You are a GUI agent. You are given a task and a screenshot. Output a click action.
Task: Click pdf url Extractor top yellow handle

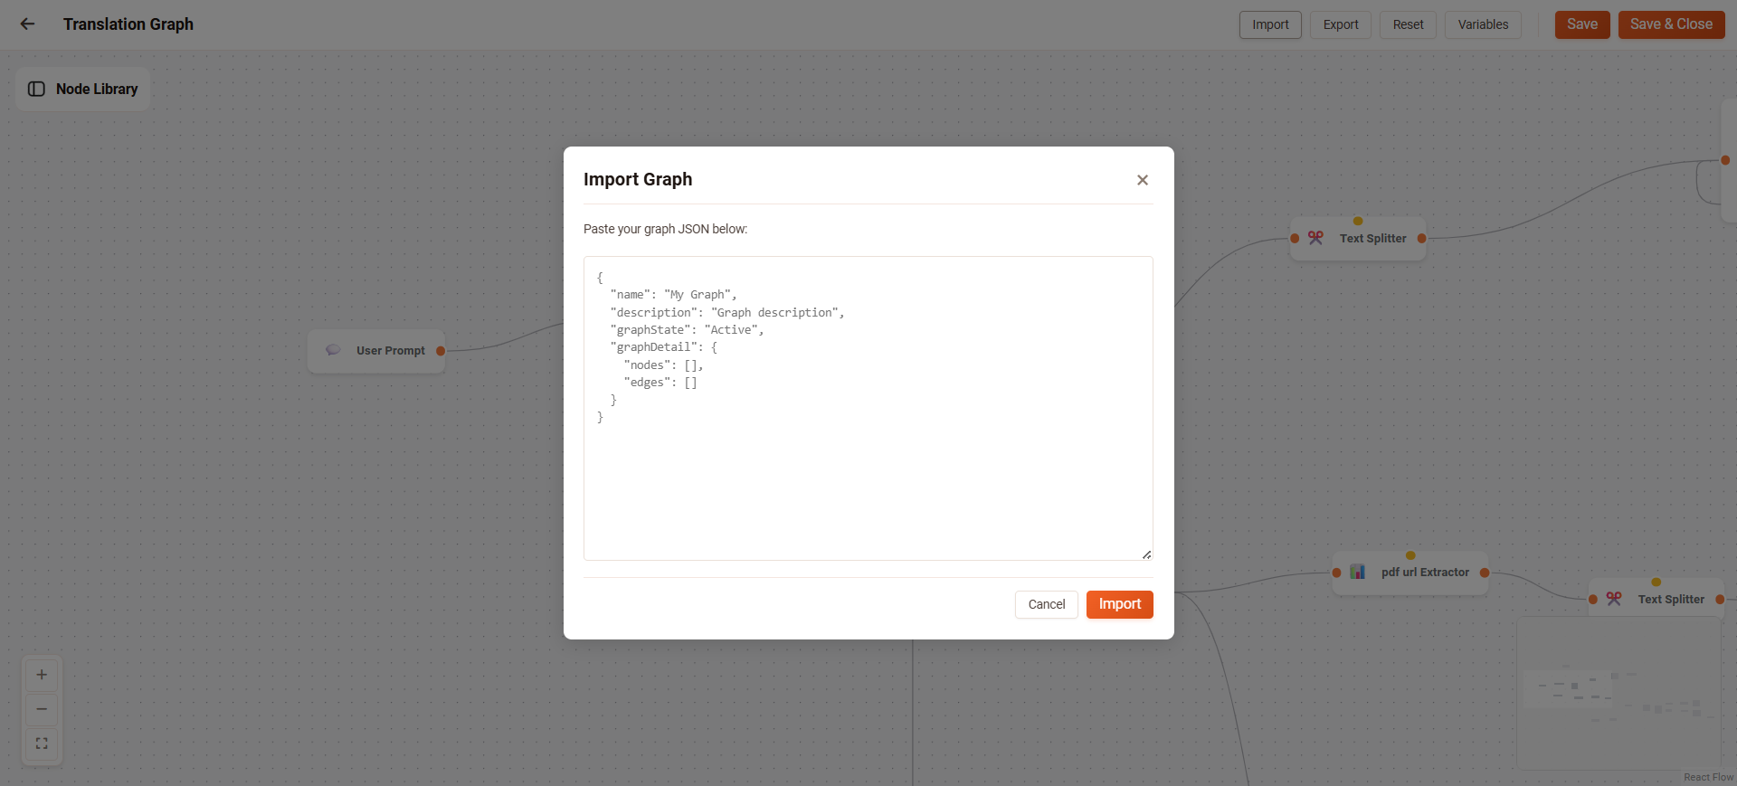[1410, 555]
